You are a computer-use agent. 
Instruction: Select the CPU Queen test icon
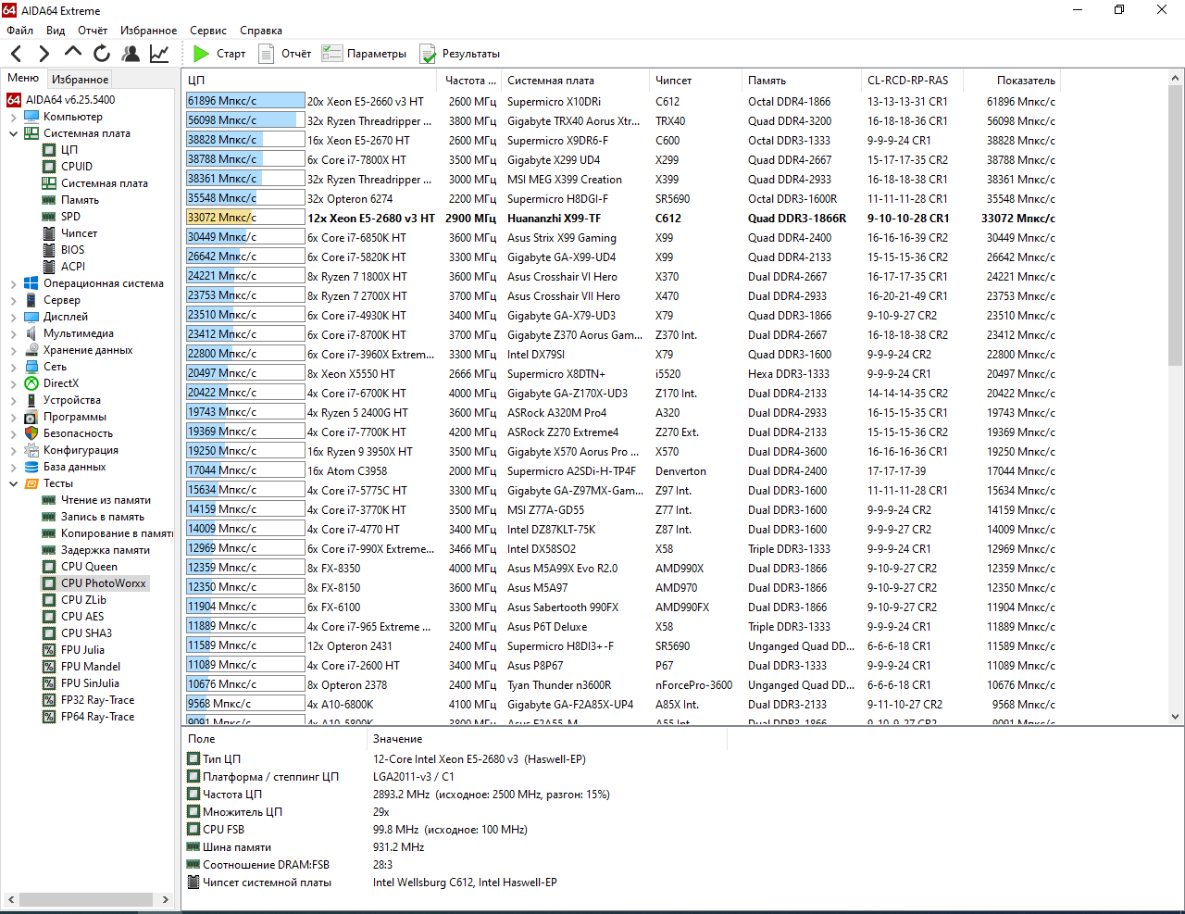[49, 567]
